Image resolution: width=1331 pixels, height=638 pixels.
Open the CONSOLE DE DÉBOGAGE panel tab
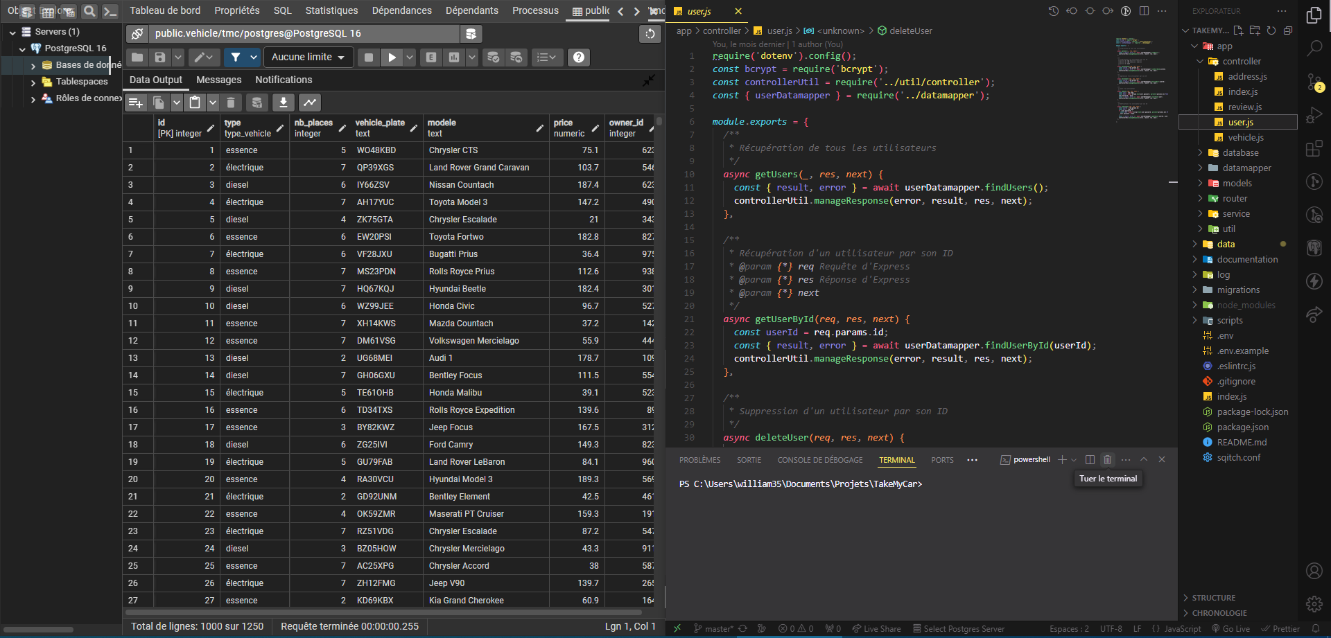pos(819,460)
